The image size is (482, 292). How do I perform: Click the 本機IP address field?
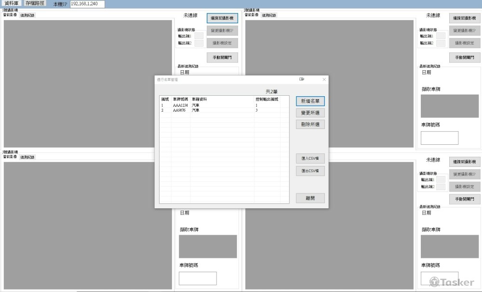coord(87,4)
